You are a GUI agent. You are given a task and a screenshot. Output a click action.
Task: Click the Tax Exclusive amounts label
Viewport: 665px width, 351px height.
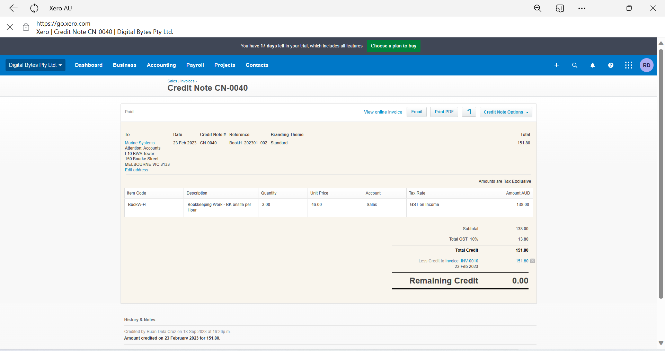tap(517, 181)
